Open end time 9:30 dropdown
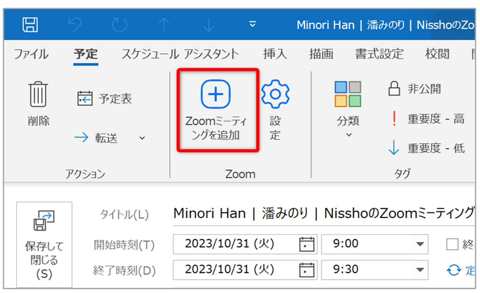 pyautogui.click(x=420, y=270)
